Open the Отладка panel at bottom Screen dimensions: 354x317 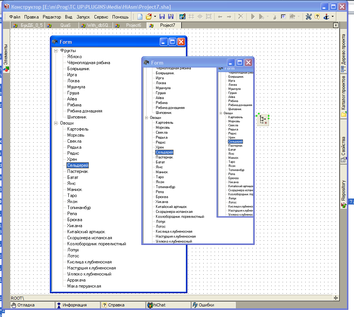click(x=26, y=305)
